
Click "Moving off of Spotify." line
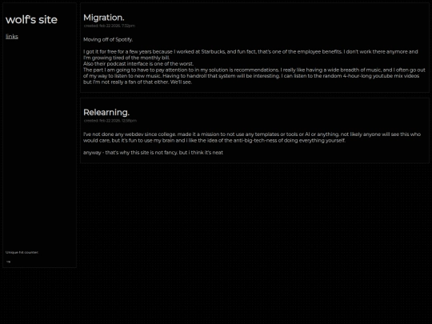point(108,39)
